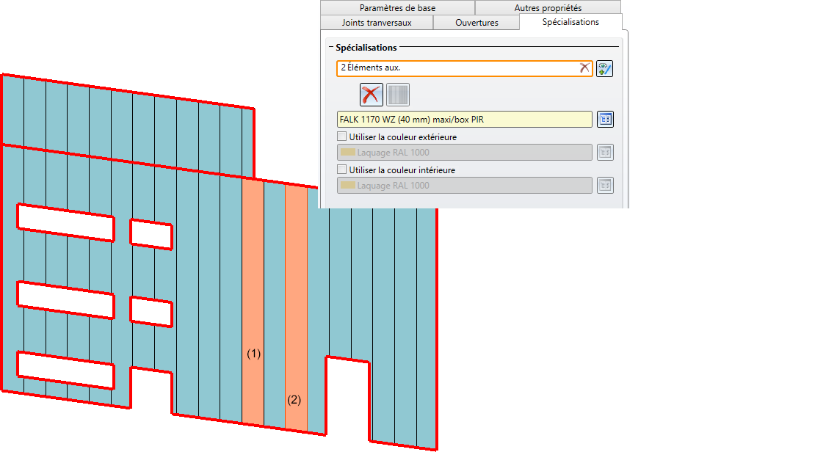Click catalogue icon next to exterior Laquage RAL 1000
The image size is (837, 452).
pyautogui.click(x=604, y=153)
